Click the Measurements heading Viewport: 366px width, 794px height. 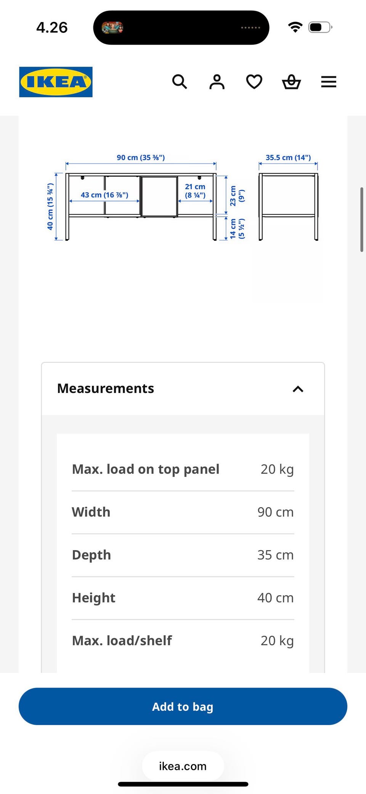pyautogui.click(x=106, y=388)
